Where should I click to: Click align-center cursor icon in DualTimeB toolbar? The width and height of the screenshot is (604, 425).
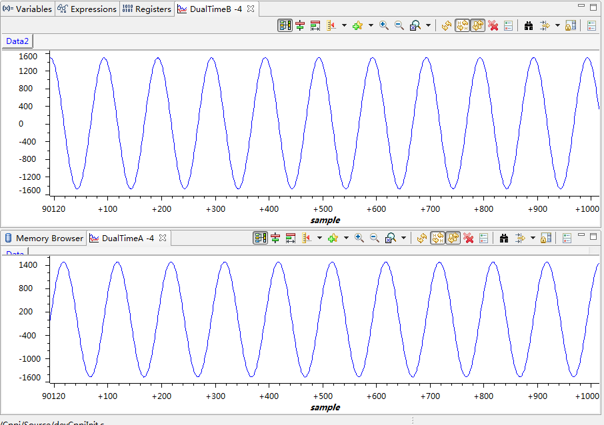coord(300,26)
